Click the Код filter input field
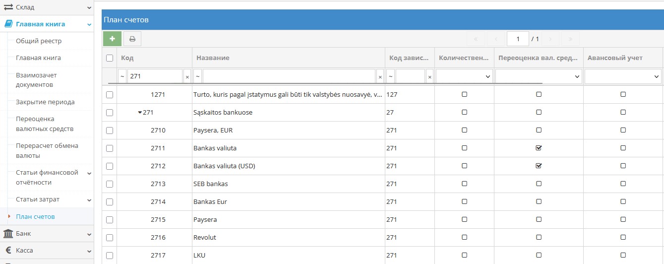The width and height of the screenshot is (664, 264). (155, 76)
